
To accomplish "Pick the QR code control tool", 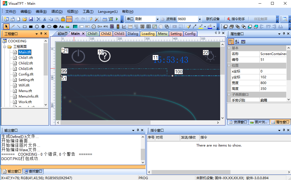I will [142, 27].
